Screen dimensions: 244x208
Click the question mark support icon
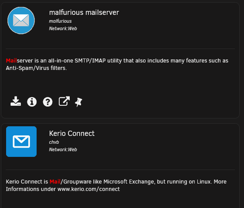(x=47, y=102)
